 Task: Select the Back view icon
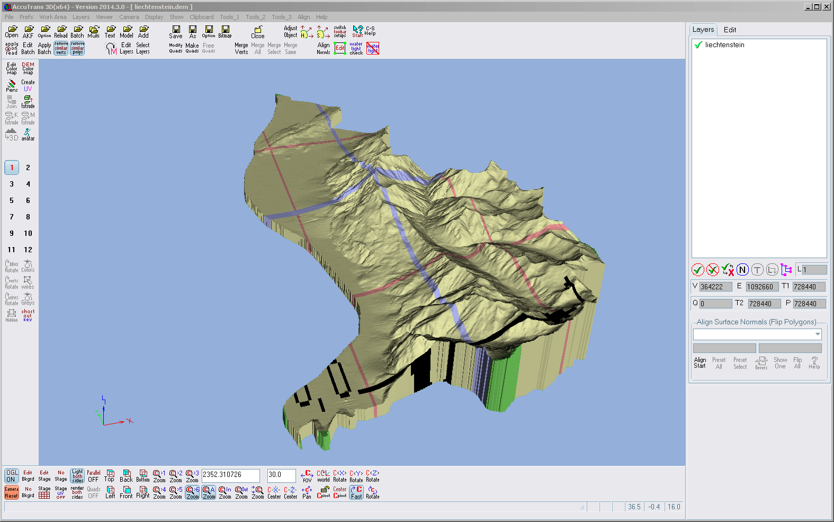point(126,475)
